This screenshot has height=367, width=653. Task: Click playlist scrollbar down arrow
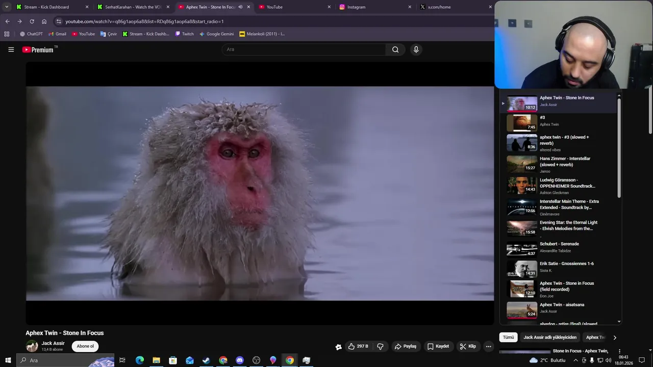(x=619, y=322)
